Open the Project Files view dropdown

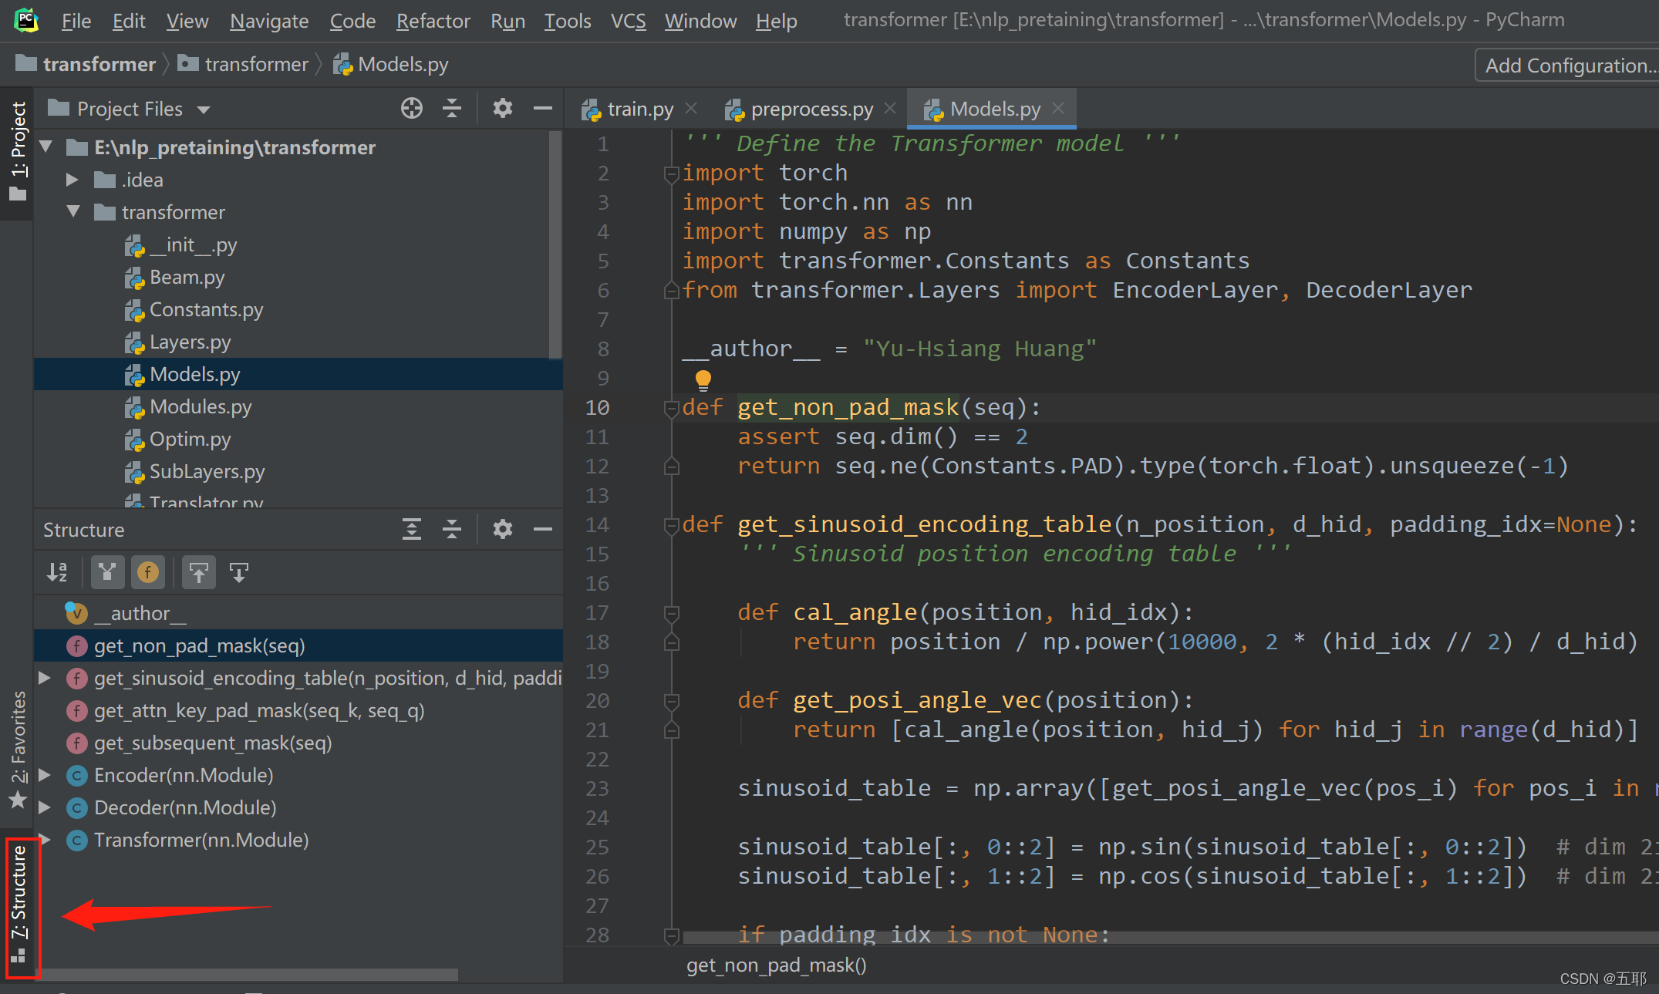coord(204,110)
